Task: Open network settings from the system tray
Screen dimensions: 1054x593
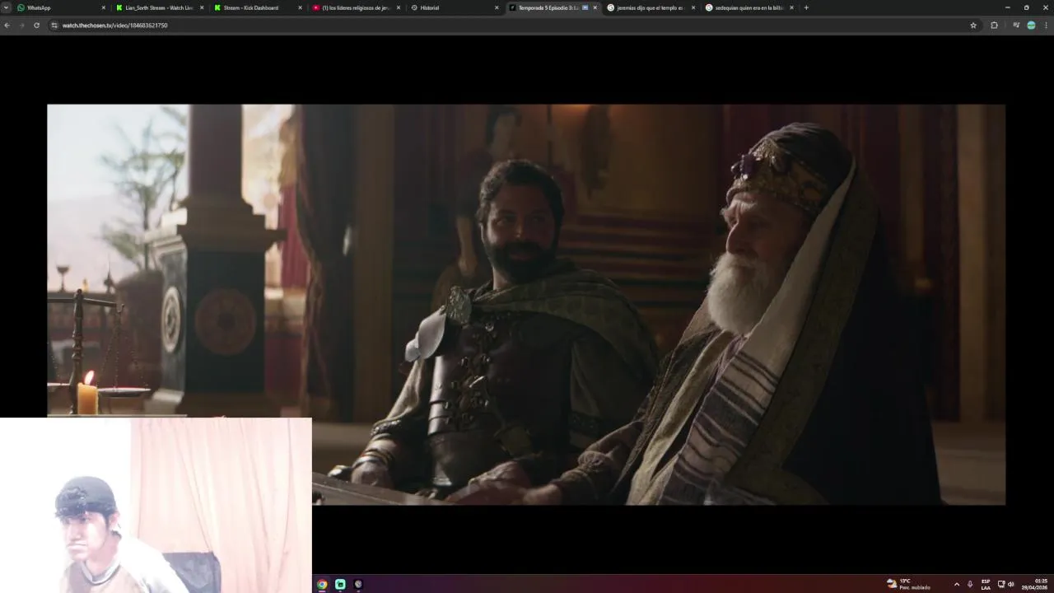Action: coord(1001,584)
